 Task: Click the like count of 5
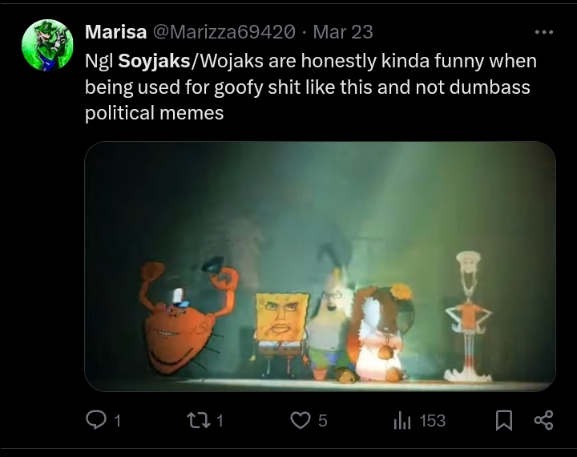pos(322,420)
